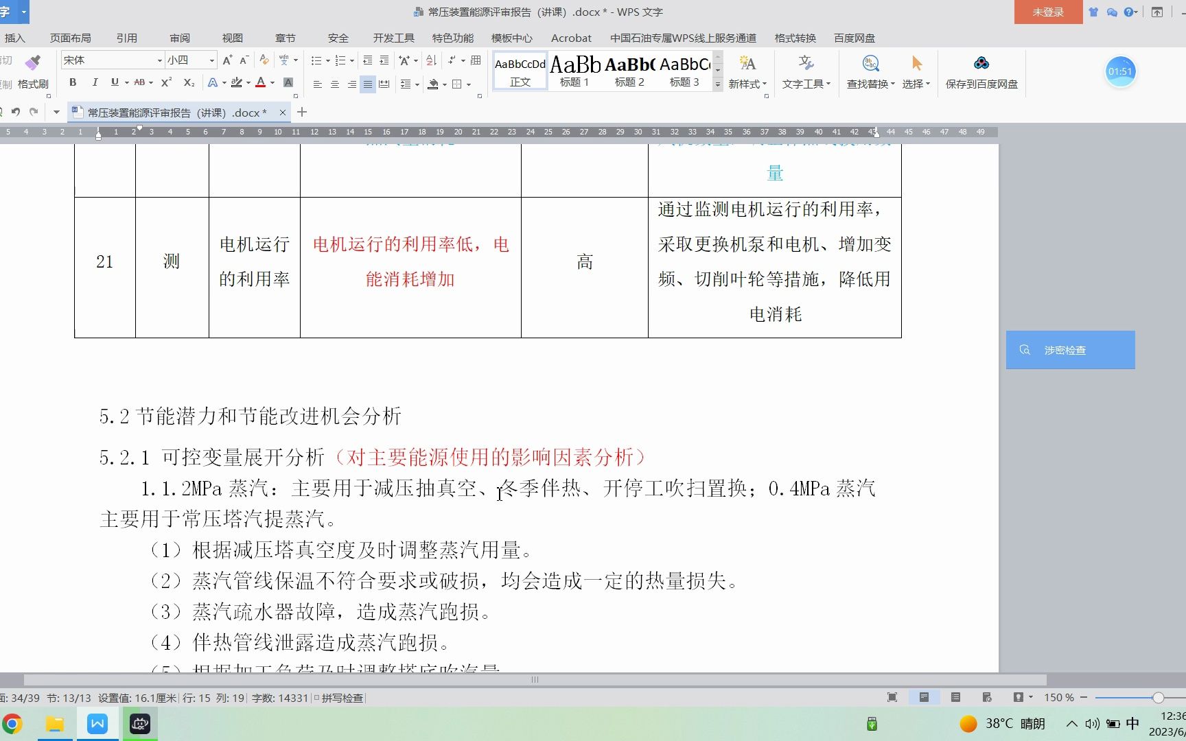Expand the 新样式 dropdown
The width and height of the screenshot is (1186, 741).
[x=765, y=84]
